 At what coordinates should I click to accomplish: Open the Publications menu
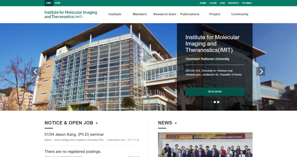point(190,14)
